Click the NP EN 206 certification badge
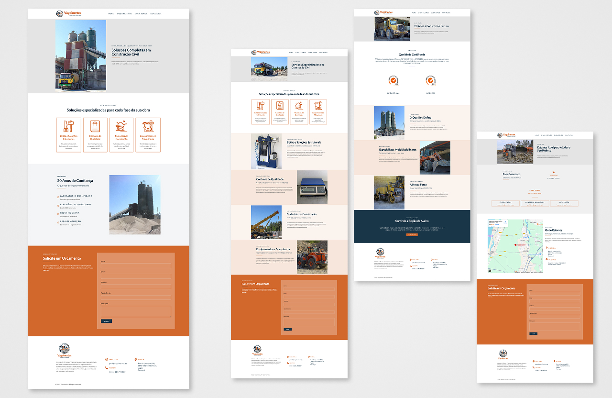 point(431,80)
